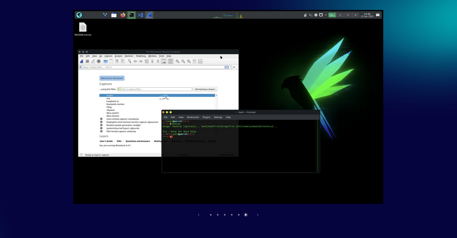Viewport: 457px width, 238px height.
Task: Go to next slide with right chevron
Action: (258, 215)
